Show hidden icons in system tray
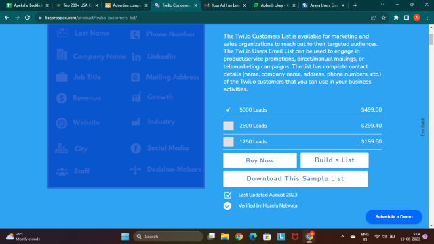434x244 pixels. [342, 237]
